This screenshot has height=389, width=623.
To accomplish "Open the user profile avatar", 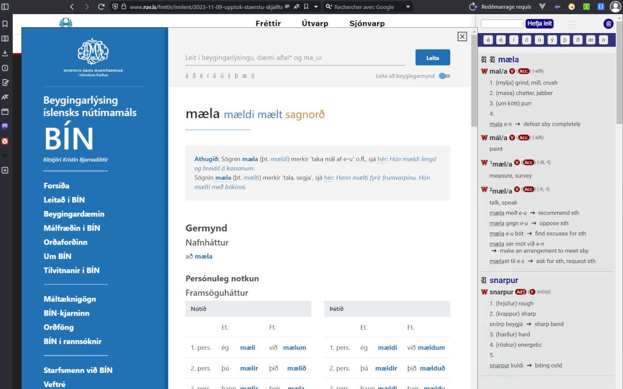I will [x=616, y=7].
